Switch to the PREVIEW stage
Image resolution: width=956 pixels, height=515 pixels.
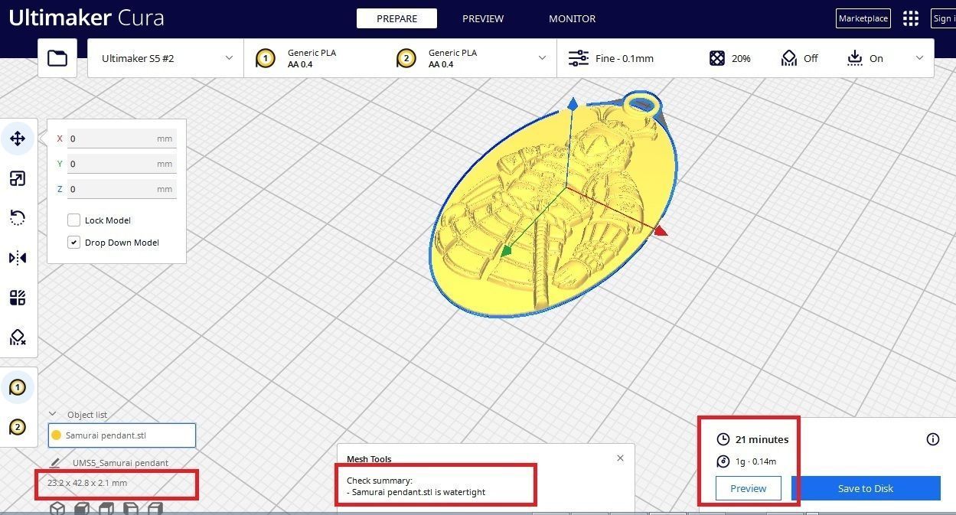click(x=483, y=18)
